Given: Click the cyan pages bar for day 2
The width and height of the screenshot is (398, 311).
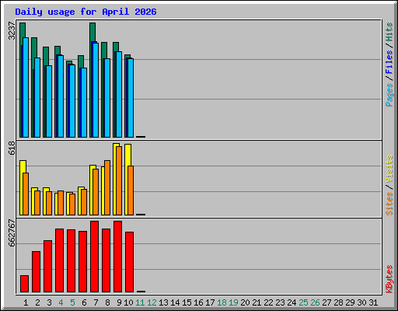Looking at the screenshot, I should click(37, 97).
